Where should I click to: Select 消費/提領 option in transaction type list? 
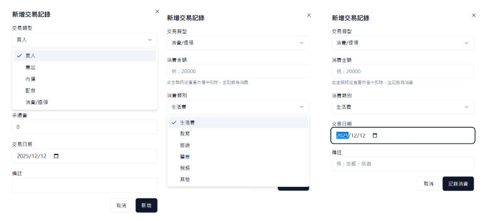click(x=85, y=102)
